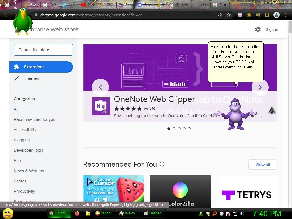Select fifth carousel dot indicator

[x=189, y=129]
